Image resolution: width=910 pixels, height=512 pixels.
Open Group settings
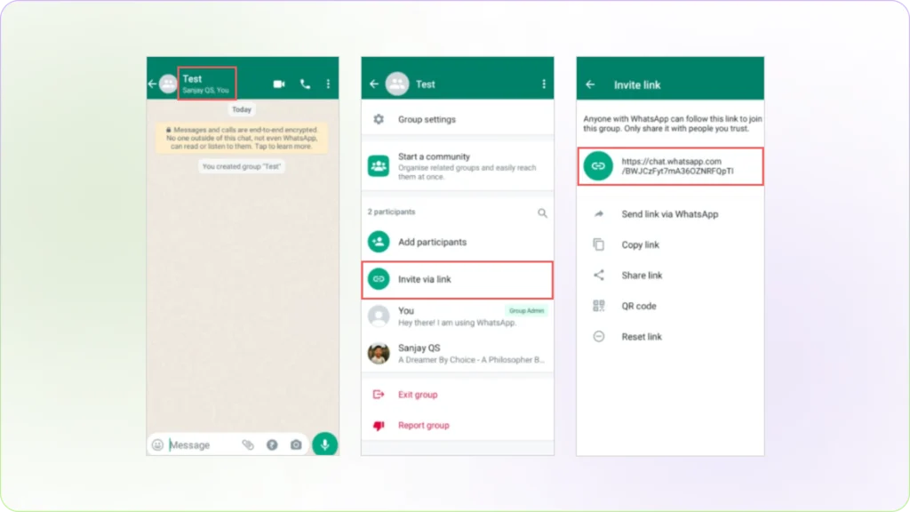coord(458,119)
